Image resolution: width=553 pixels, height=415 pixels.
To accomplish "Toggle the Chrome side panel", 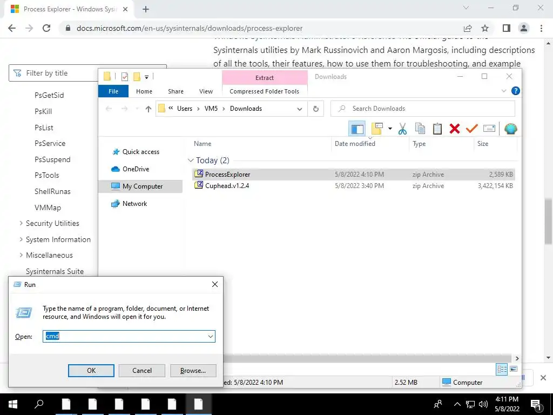I will (x=507, y=28).
